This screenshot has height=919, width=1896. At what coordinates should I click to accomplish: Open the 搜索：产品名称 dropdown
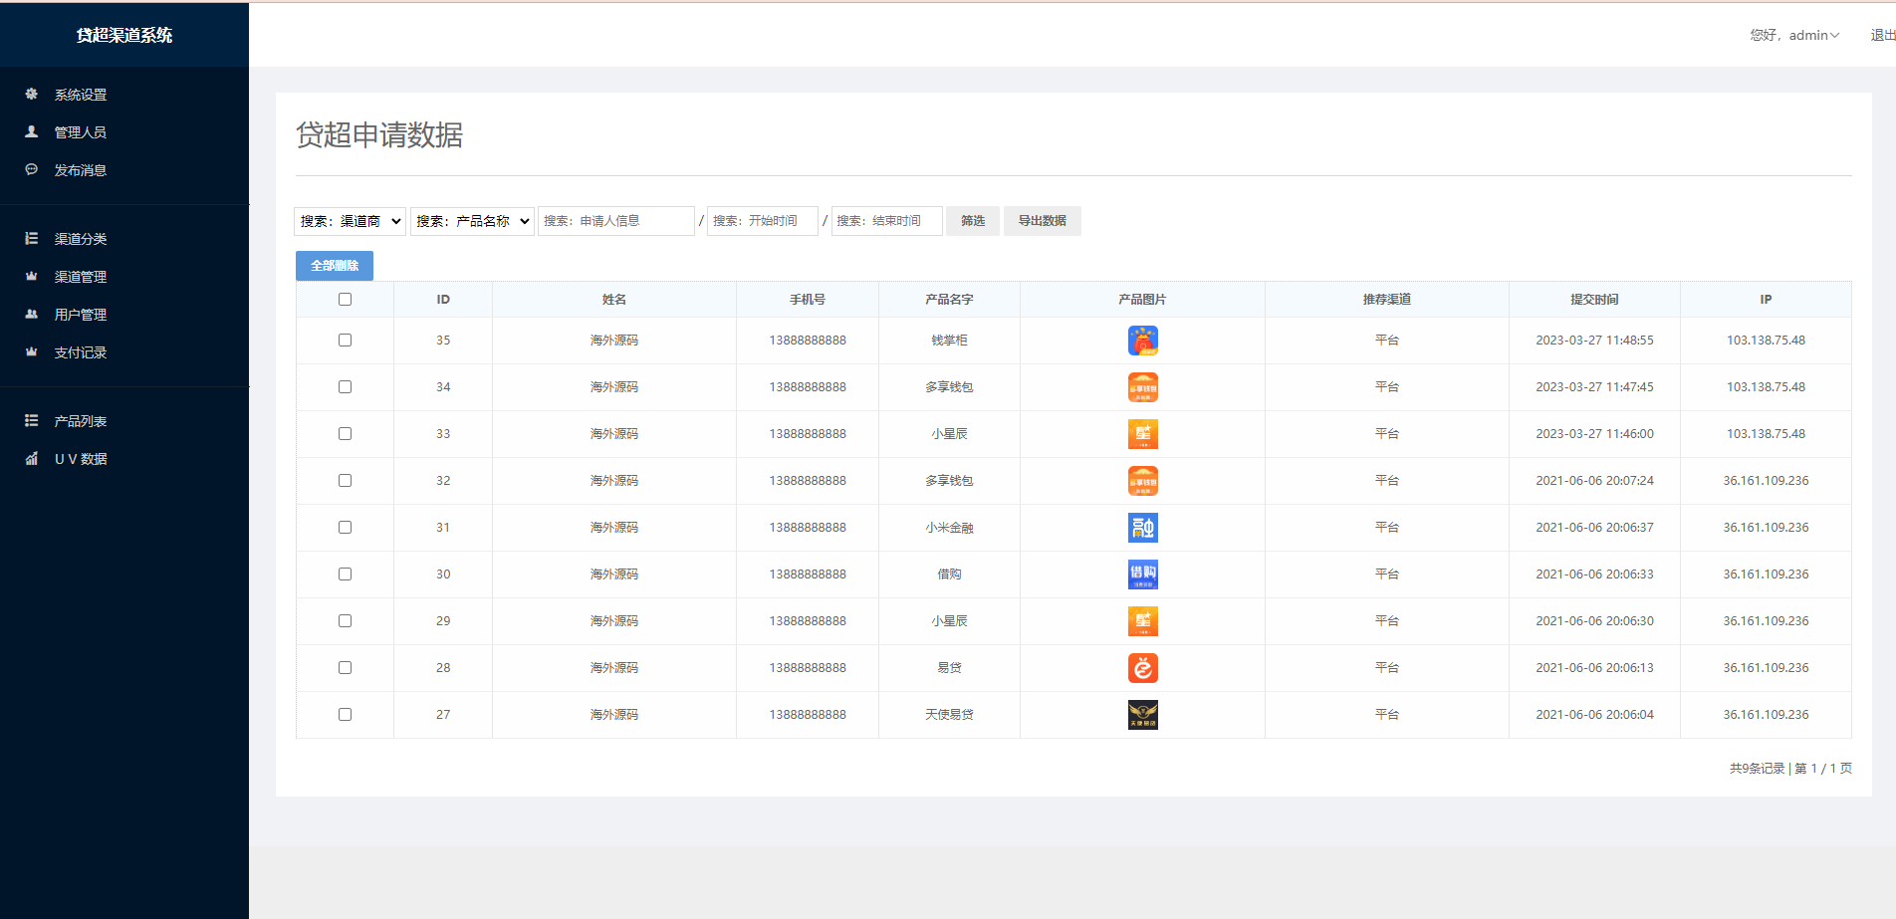[x=472, y=221]
